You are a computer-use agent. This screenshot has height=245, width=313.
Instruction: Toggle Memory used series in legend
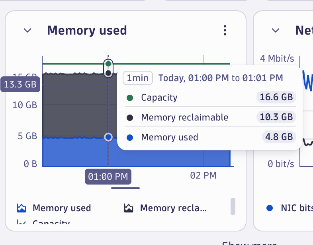click(x=61, y=208)
